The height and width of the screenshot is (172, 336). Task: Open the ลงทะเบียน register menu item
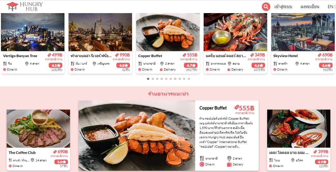click(x=310, y=7)
